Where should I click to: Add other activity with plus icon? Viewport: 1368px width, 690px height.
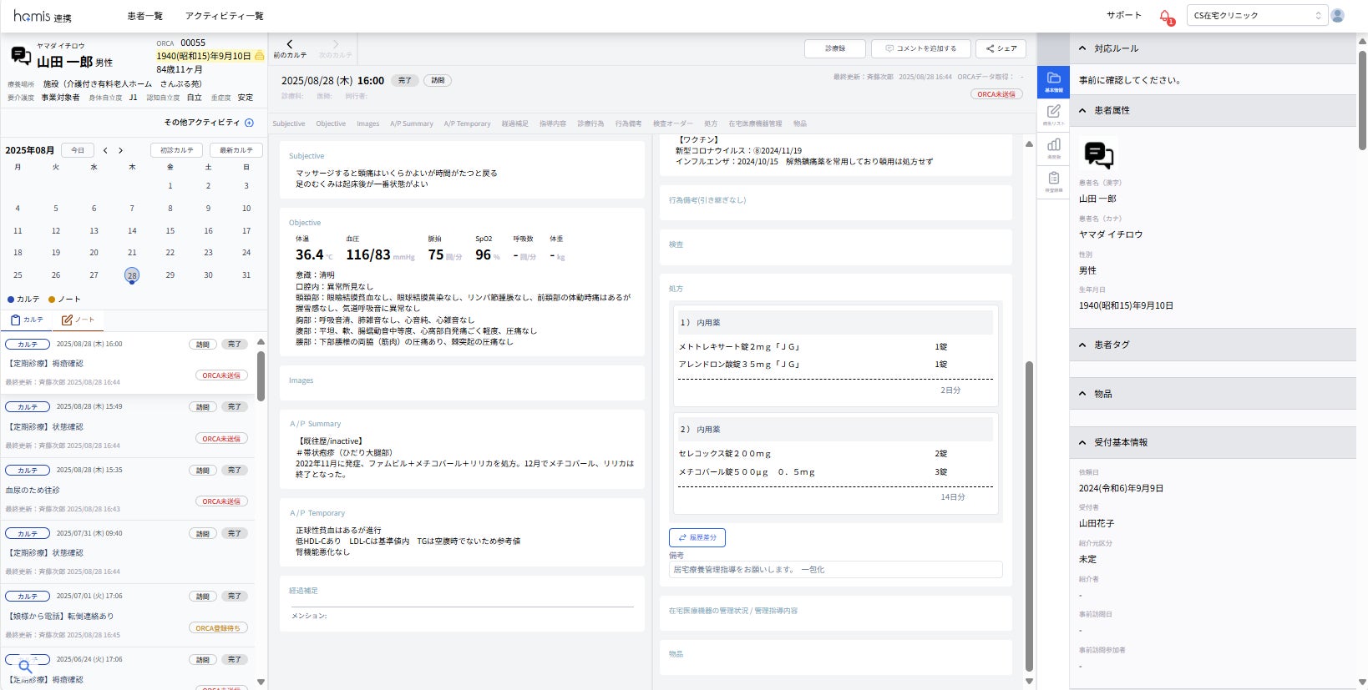[249, 123]
